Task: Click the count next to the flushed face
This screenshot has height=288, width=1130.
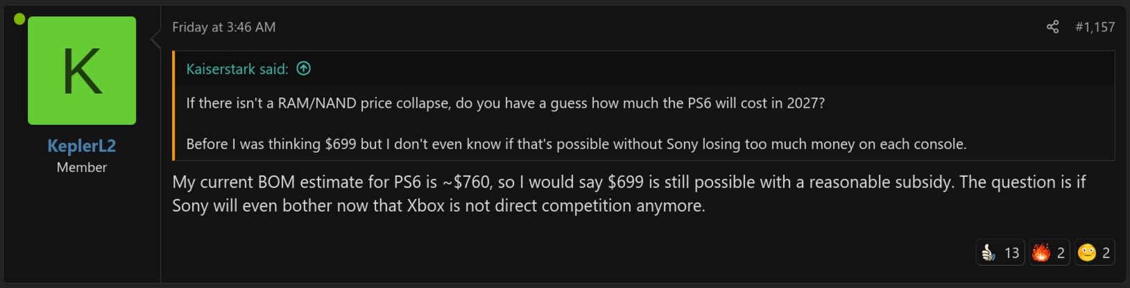Action: 1106,253
